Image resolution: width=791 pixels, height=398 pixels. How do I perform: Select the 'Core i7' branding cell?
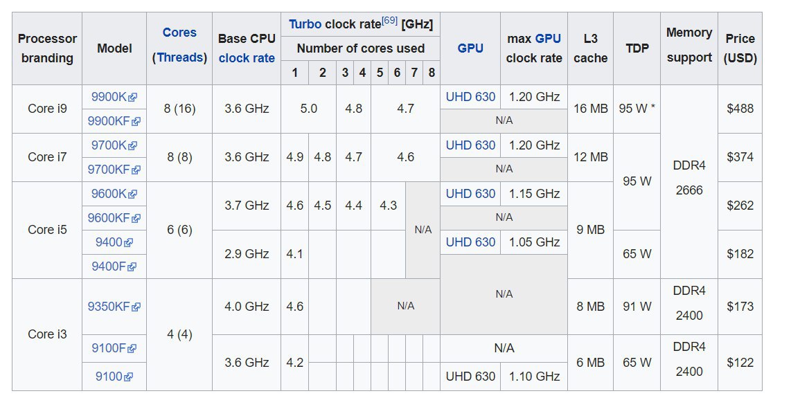(x=47, y=157)
